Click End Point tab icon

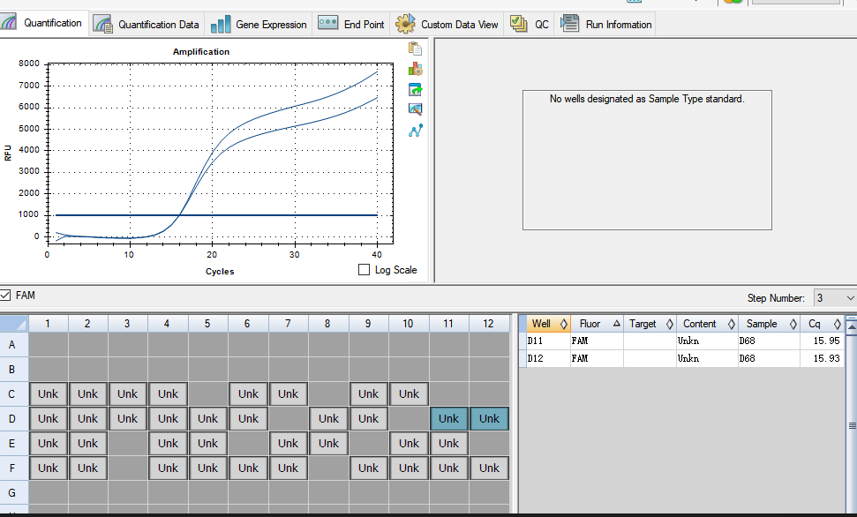(328, 24)
